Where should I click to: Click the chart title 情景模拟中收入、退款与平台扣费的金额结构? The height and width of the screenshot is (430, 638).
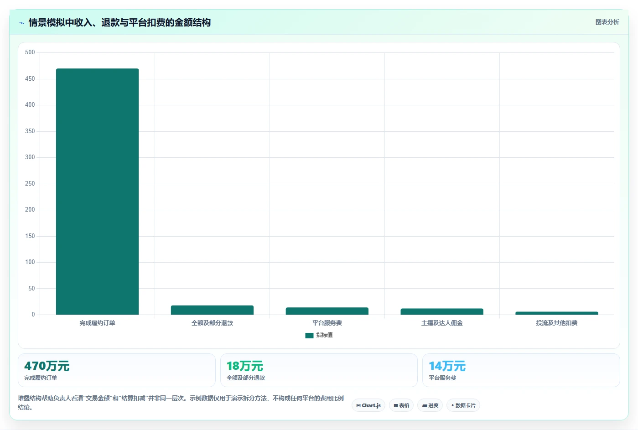[x=119, y=23]
